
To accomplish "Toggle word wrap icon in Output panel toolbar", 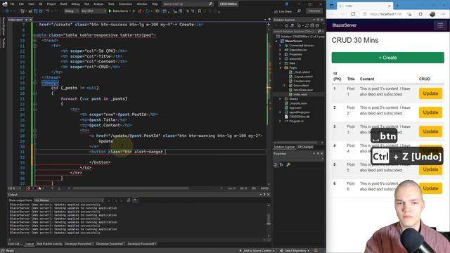I will pos(135,200).
